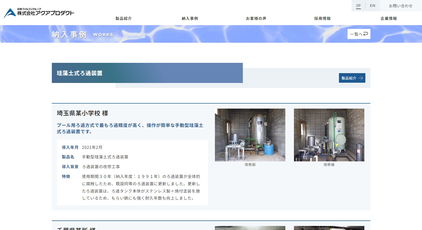Open the partially visible lower-left case photo
422x230 pixels.
250,228
